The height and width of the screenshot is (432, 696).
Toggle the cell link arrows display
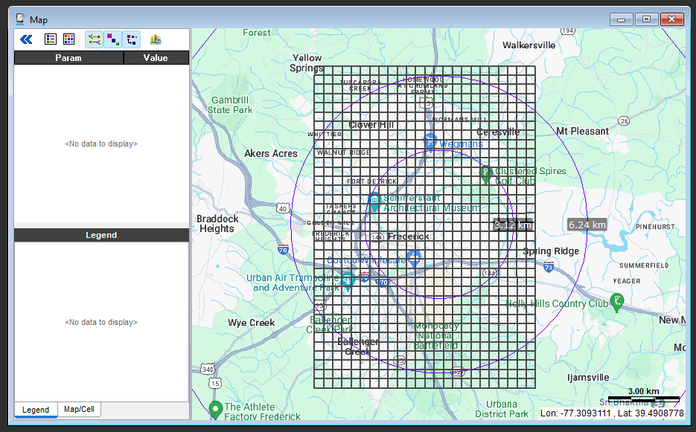point(94,39)
